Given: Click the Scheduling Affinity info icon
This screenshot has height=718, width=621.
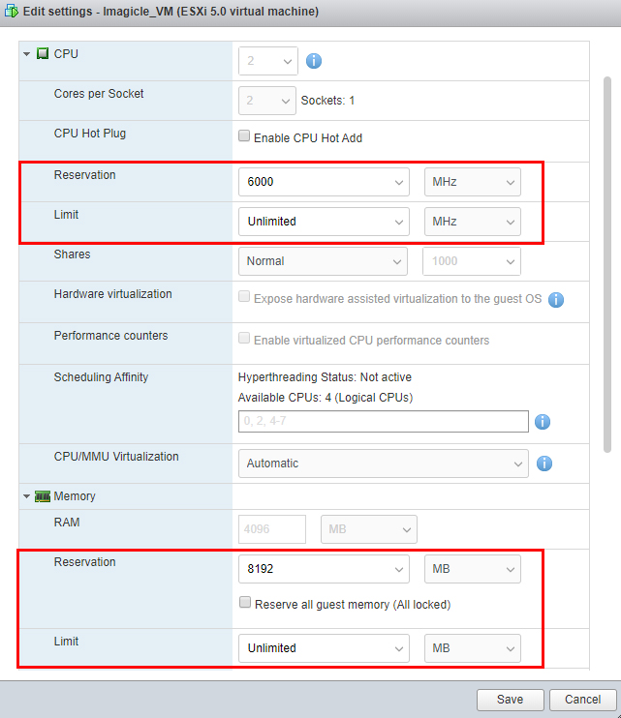Looking at the screenshot, I should [543, 422].
